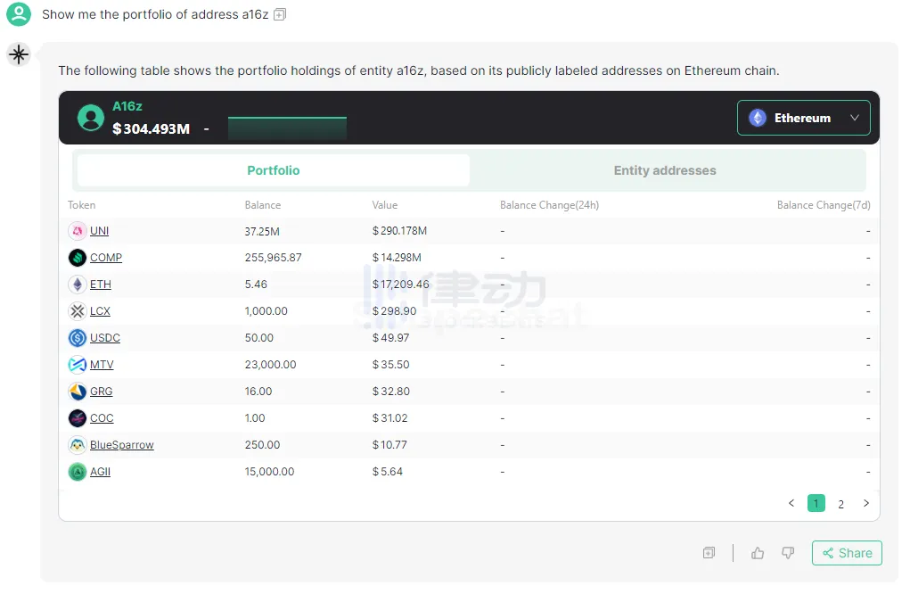Open the ETH token link
910x594 pixels.
coord(101,285)
